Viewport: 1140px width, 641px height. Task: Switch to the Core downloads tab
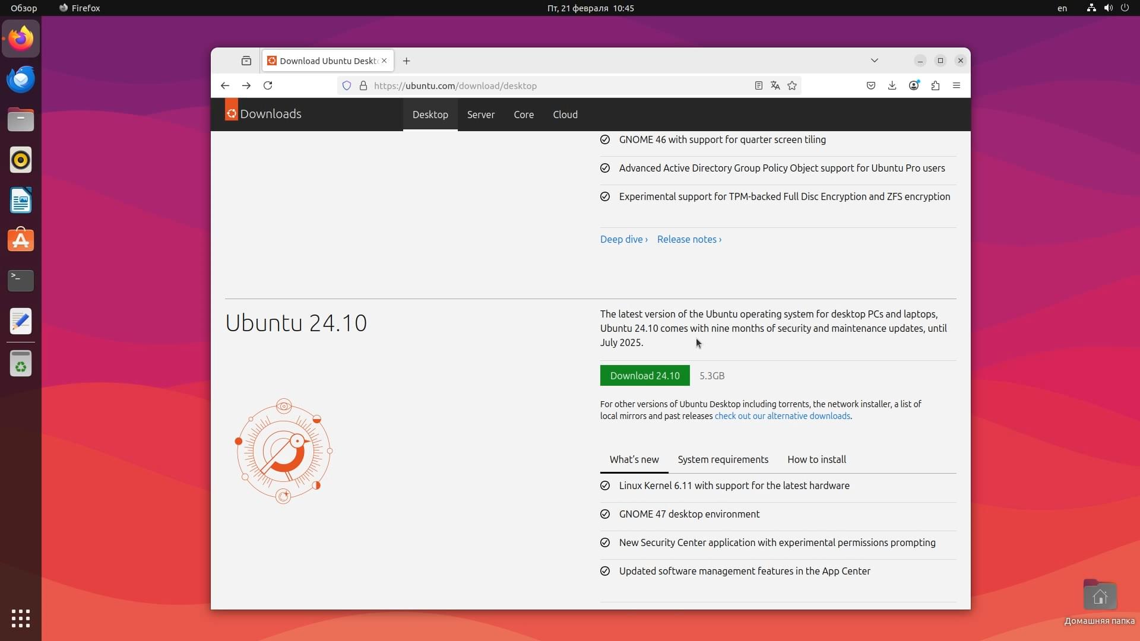[x=524, y=115]
